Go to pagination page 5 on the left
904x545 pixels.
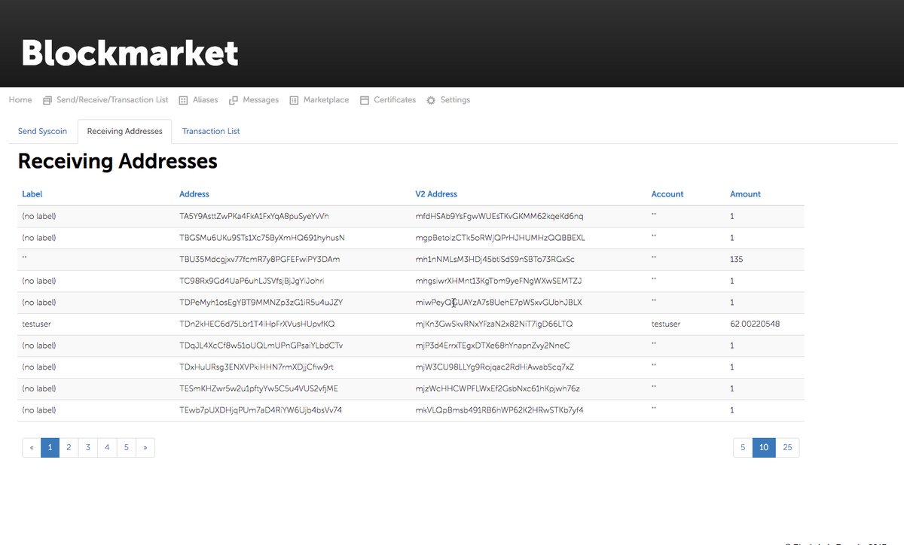click(126, 447)
